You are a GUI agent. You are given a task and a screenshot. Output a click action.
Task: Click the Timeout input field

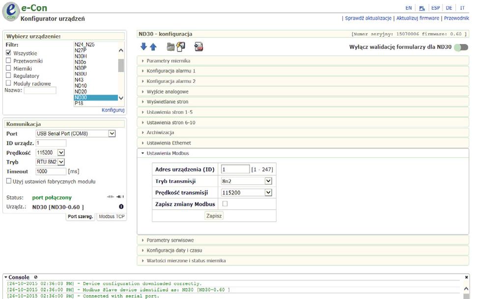[51, 171]
